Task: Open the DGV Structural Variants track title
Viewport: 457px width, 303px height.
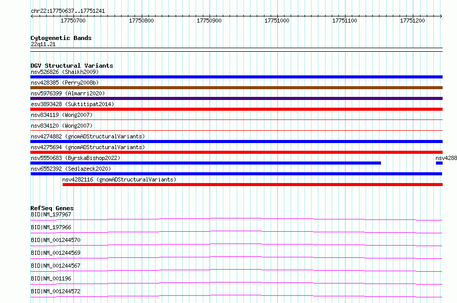Action: 72,66
